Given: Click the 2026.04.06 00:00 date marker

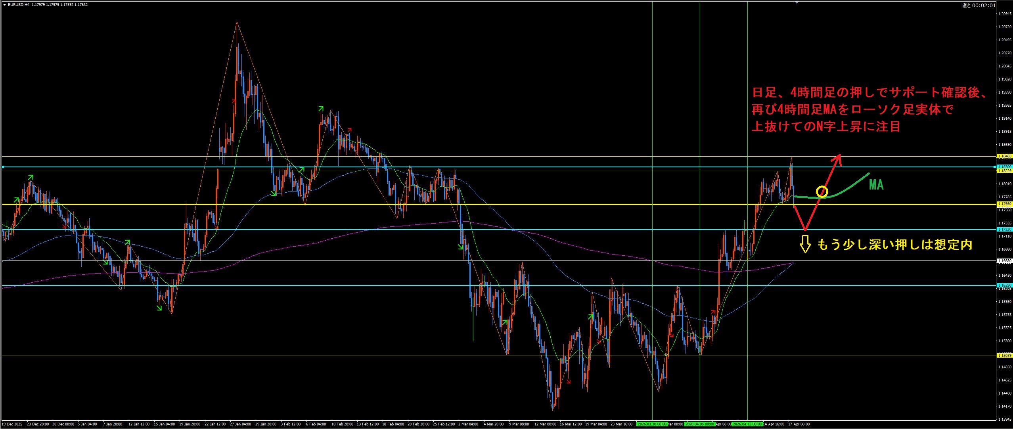Looking at the screenshot, I should pos(700,424).
